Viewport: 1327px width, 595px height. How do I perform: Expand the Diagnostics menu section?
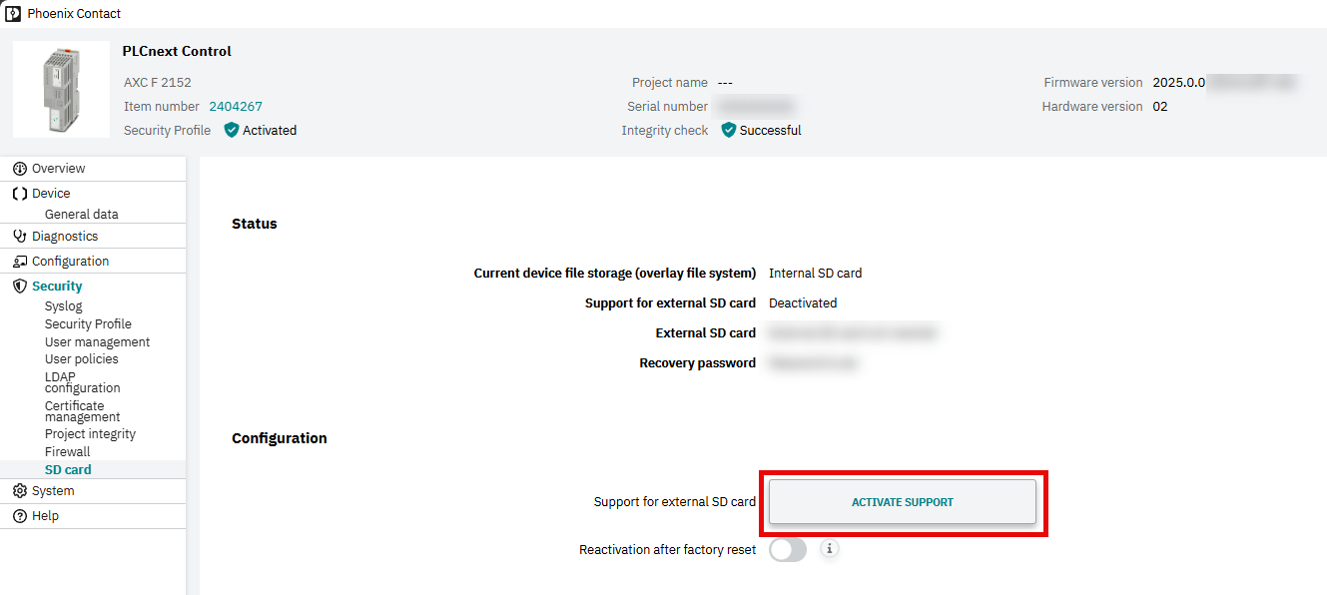(65, 237)
